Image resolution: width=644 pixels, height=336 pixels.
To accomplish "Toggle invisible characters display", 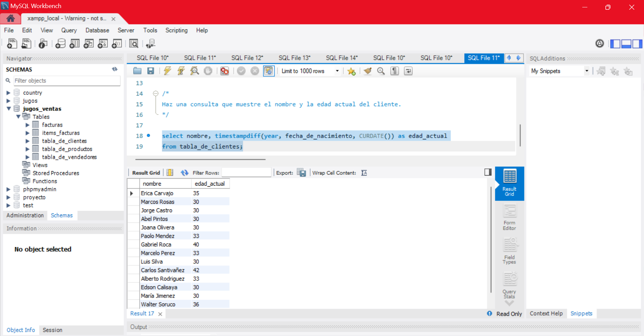I will point(395,71).
